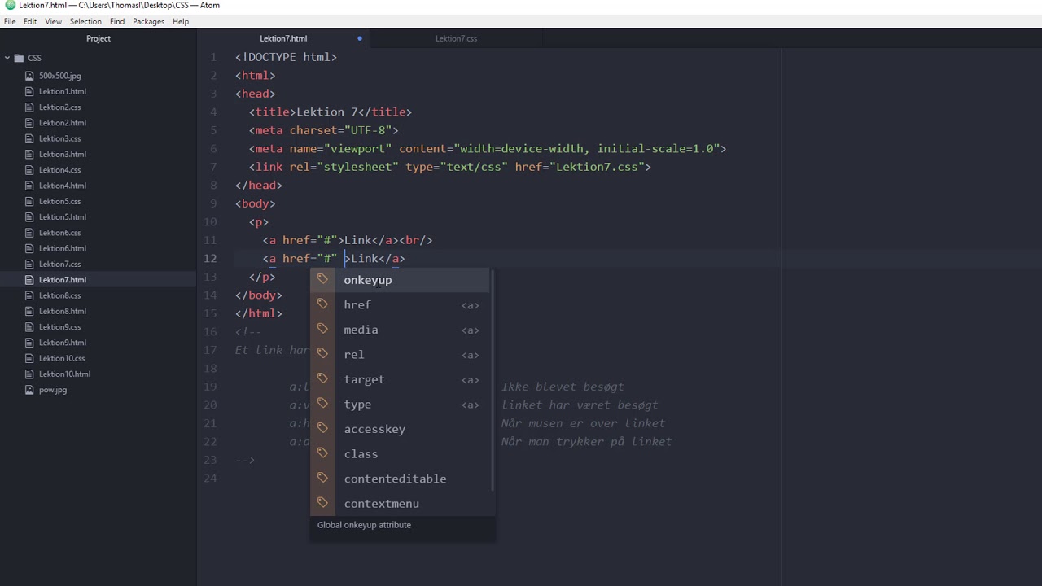Screen dimensions: 1042x586
Task: Click the CSS folder icon
Action: click(19, 58)
